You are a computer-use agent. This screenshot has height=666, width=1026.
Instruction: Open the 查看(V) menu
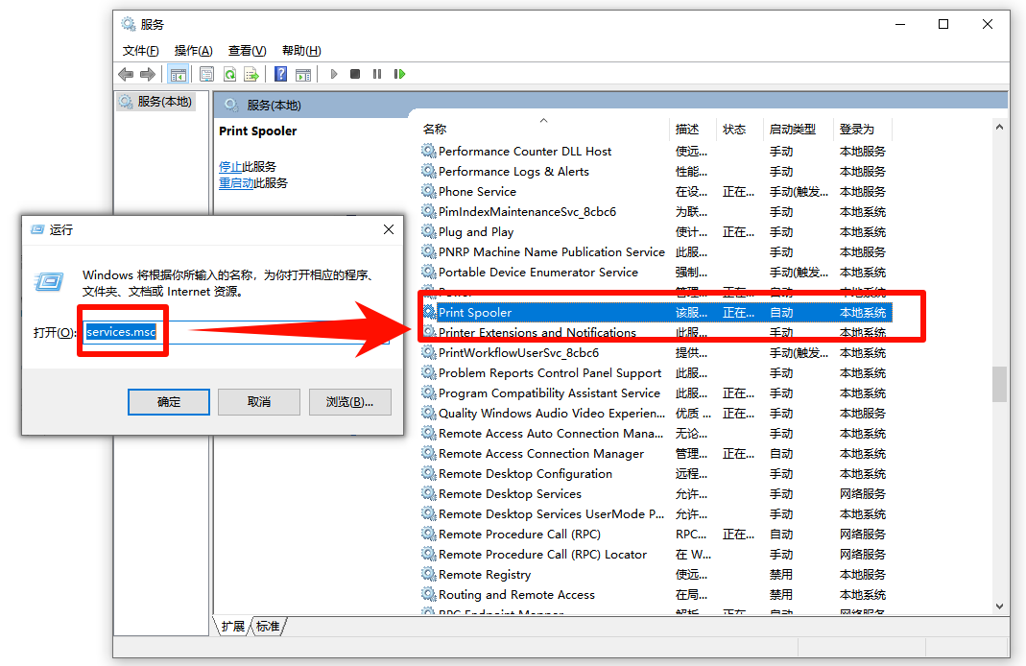(247, 50)
